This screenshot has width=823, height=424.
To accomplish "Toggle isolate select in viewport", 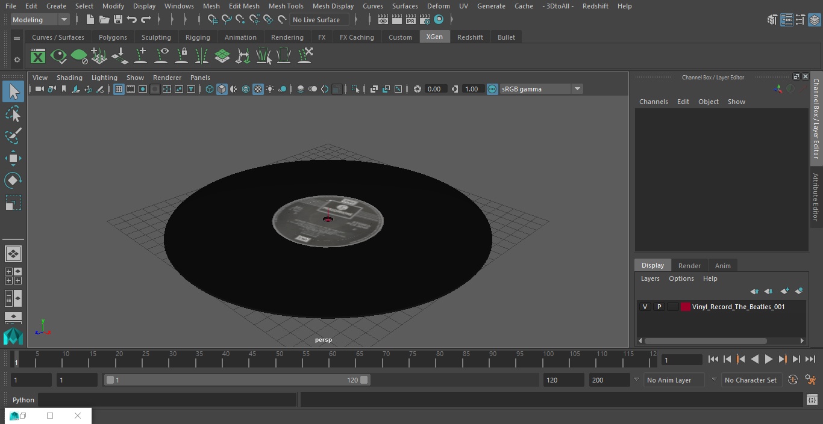I will click(355, 89).
